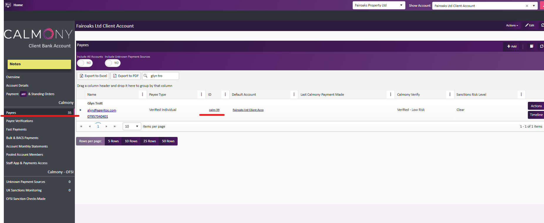Screen dimensions: 544x223
Task: Click the Export to Excel button
Action: pyautogui.click(x=93, y=76)
